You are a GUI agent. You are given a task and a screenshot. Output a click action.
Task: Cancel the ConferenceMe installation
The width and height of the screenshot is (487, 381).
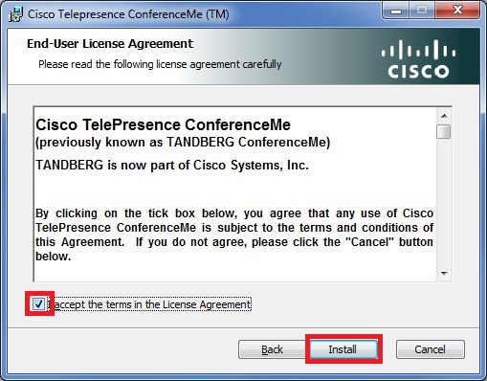click(x=431, y=349)
